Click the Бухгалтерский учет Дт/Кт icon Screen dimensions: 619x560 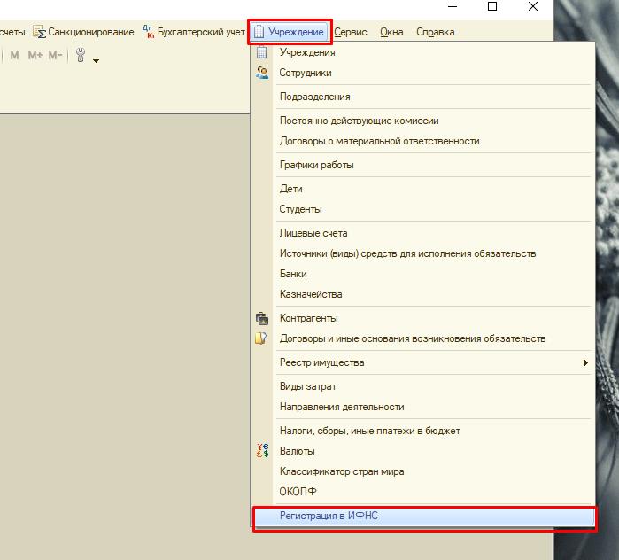tap(148, 32)
